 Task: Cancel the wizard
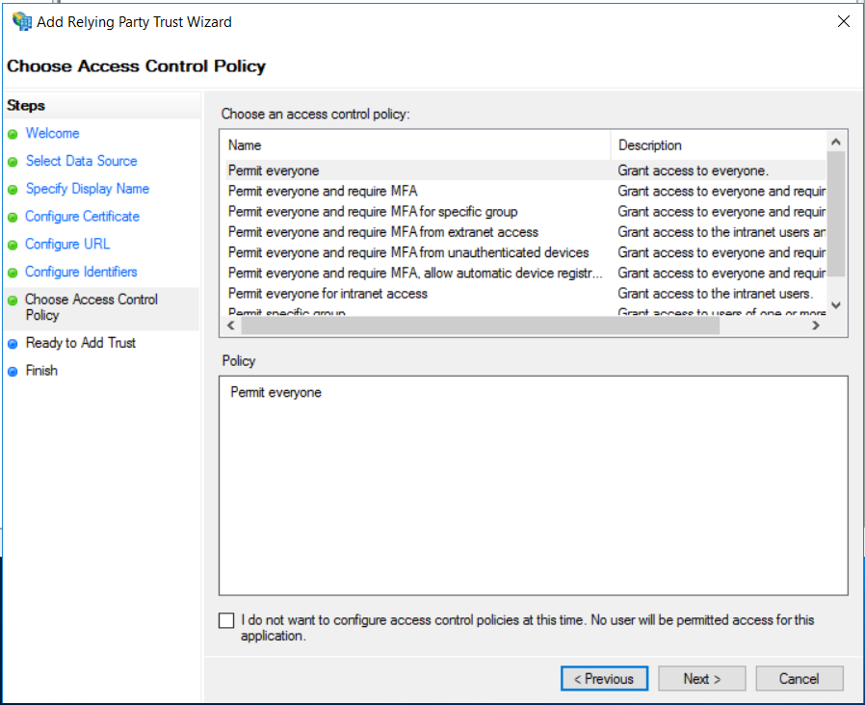pos(799,679)
